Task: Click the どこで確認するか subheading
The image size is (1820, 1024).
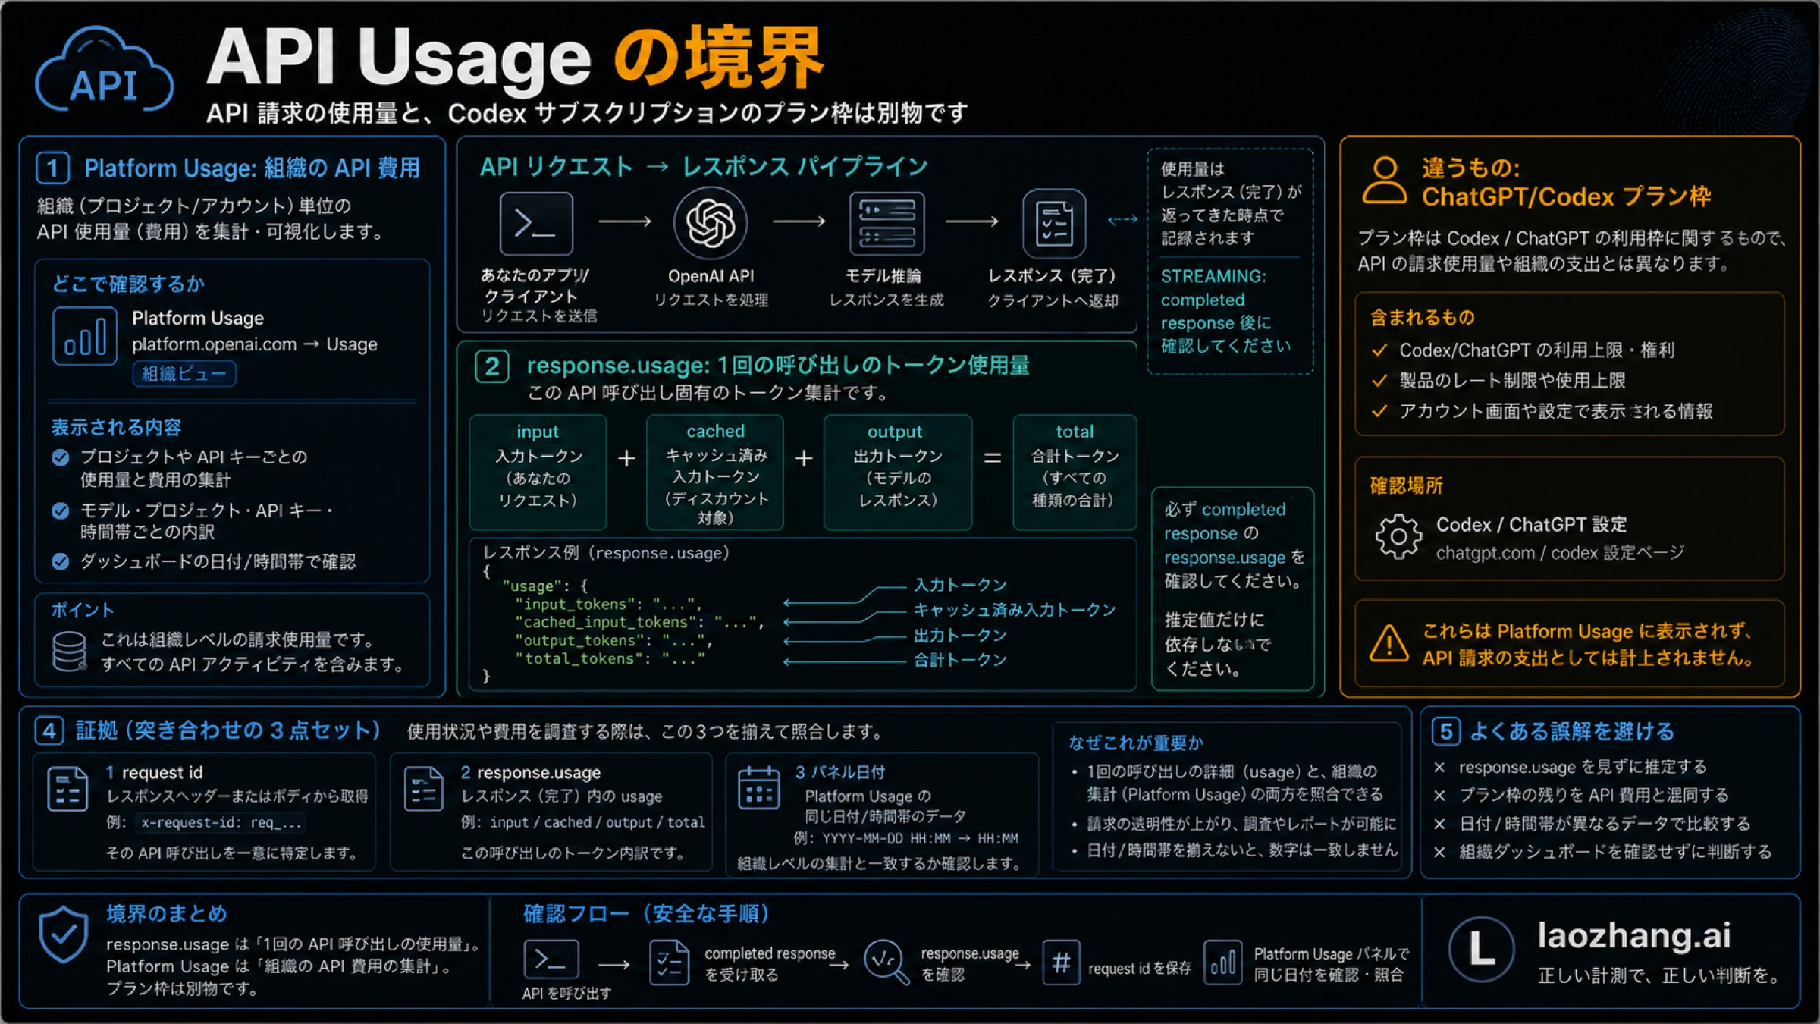Action: coord(128,284)
